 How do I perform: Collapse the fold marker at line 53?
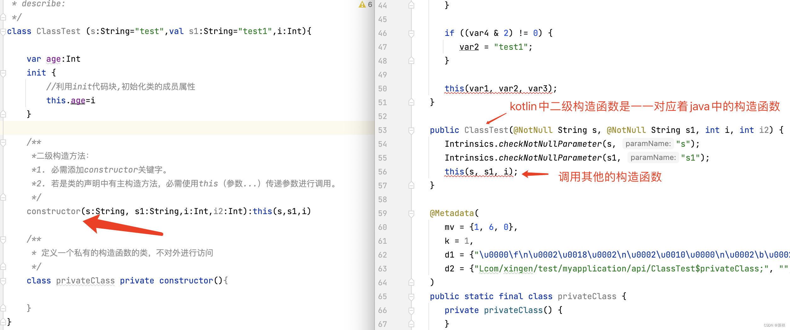(x=411, y=130)
